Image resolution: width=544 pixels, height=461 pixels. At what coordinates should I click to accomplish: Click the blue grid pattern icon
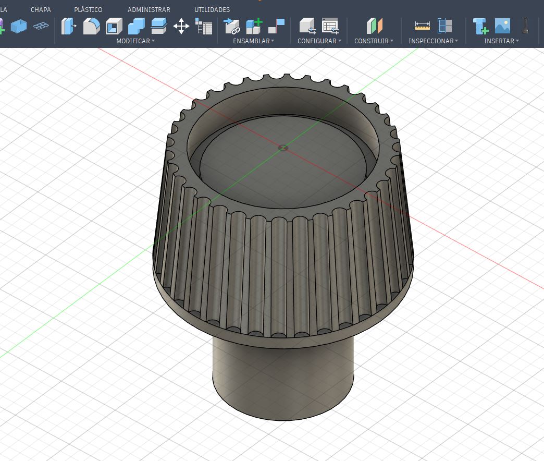pos(41,26)
